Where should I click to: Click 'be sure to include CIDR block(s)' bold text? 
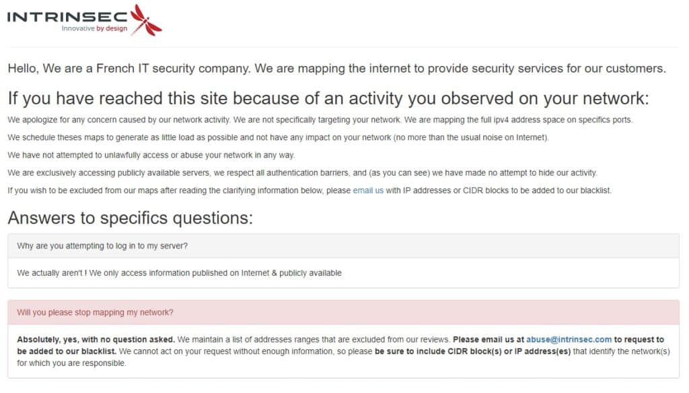click(x=473, y=351)
